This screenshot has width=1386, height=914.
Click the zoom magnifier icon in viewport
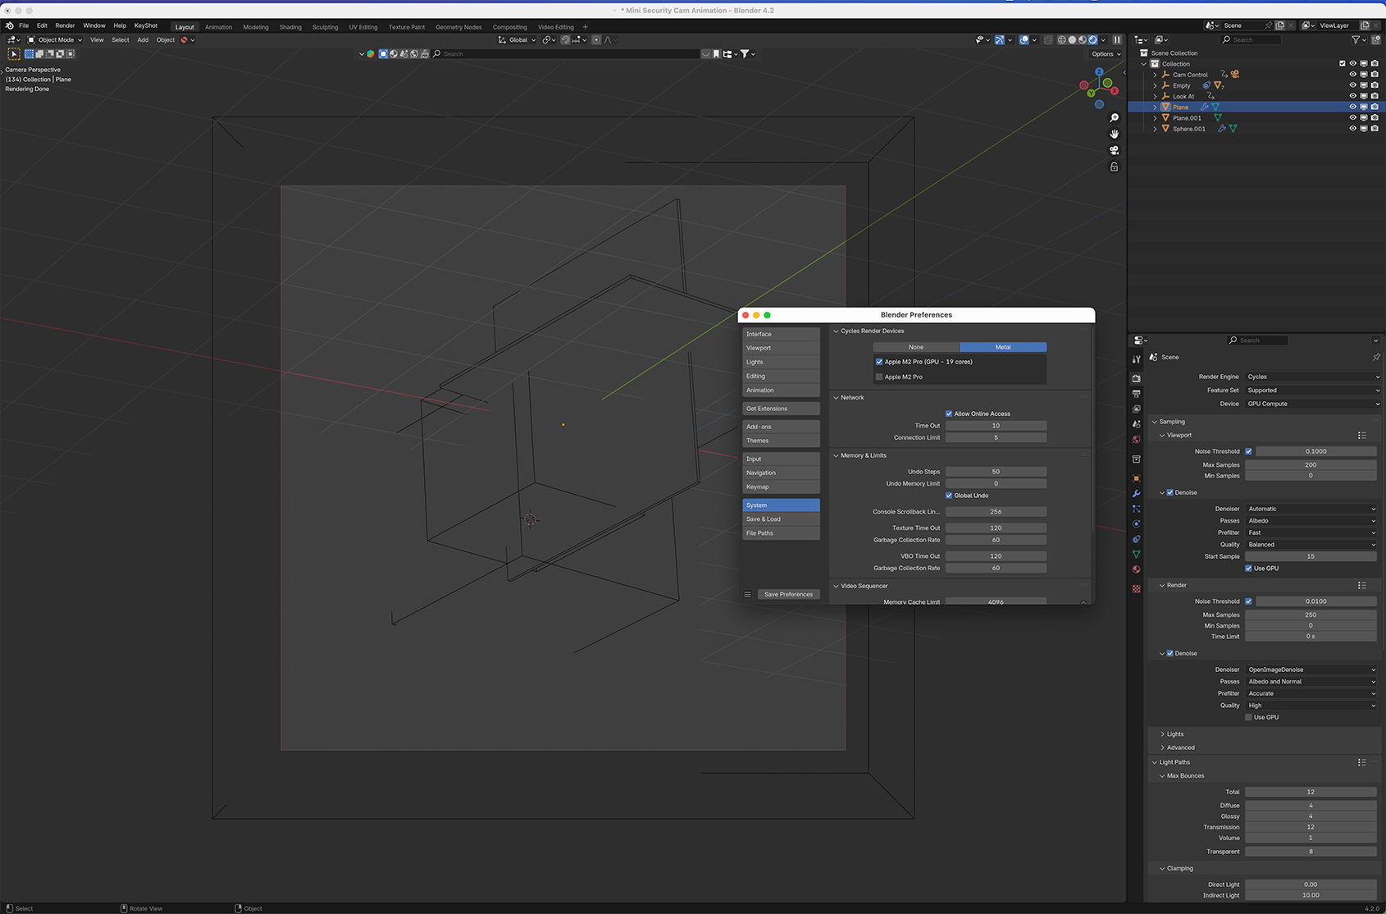point(1114,118)
